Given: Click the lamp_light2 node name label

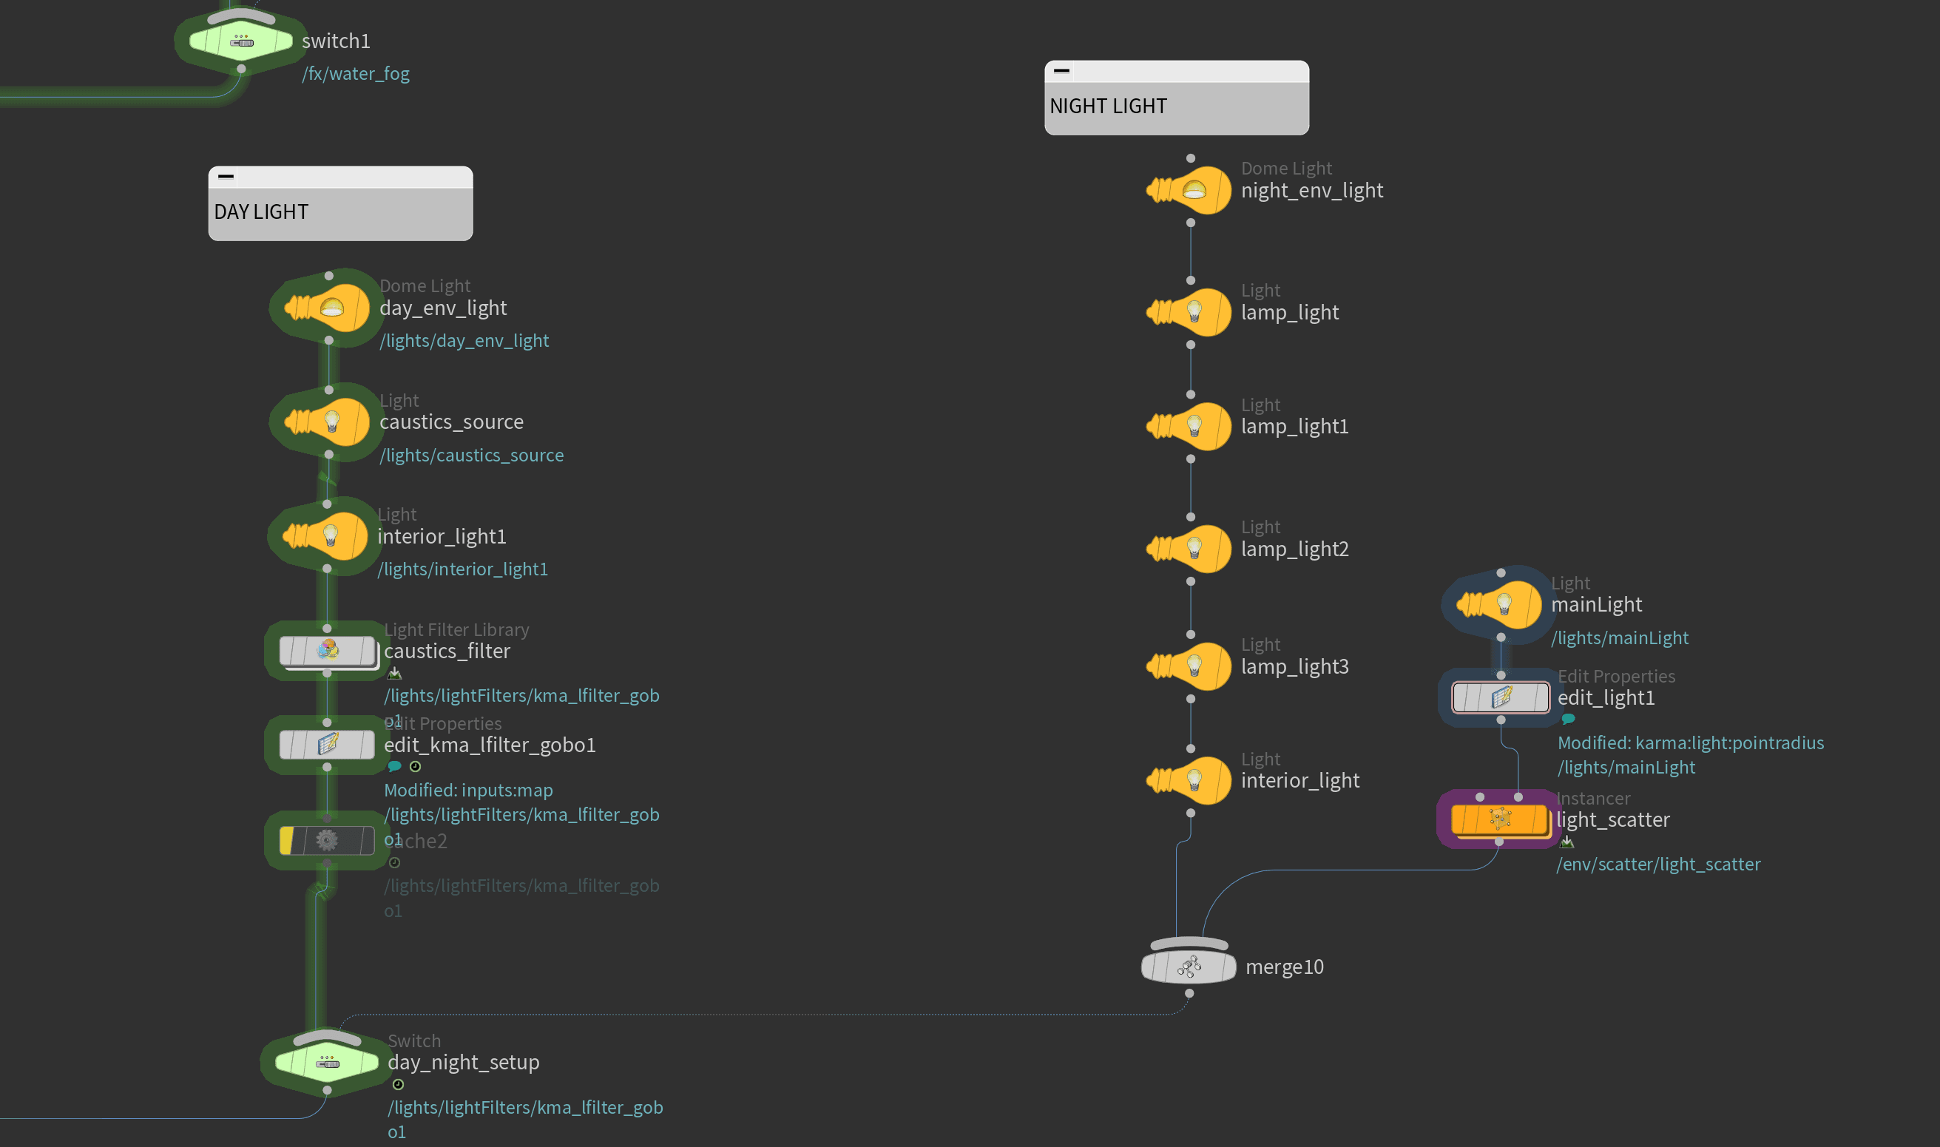Looking at the screenshot, I should (1294, 549).
